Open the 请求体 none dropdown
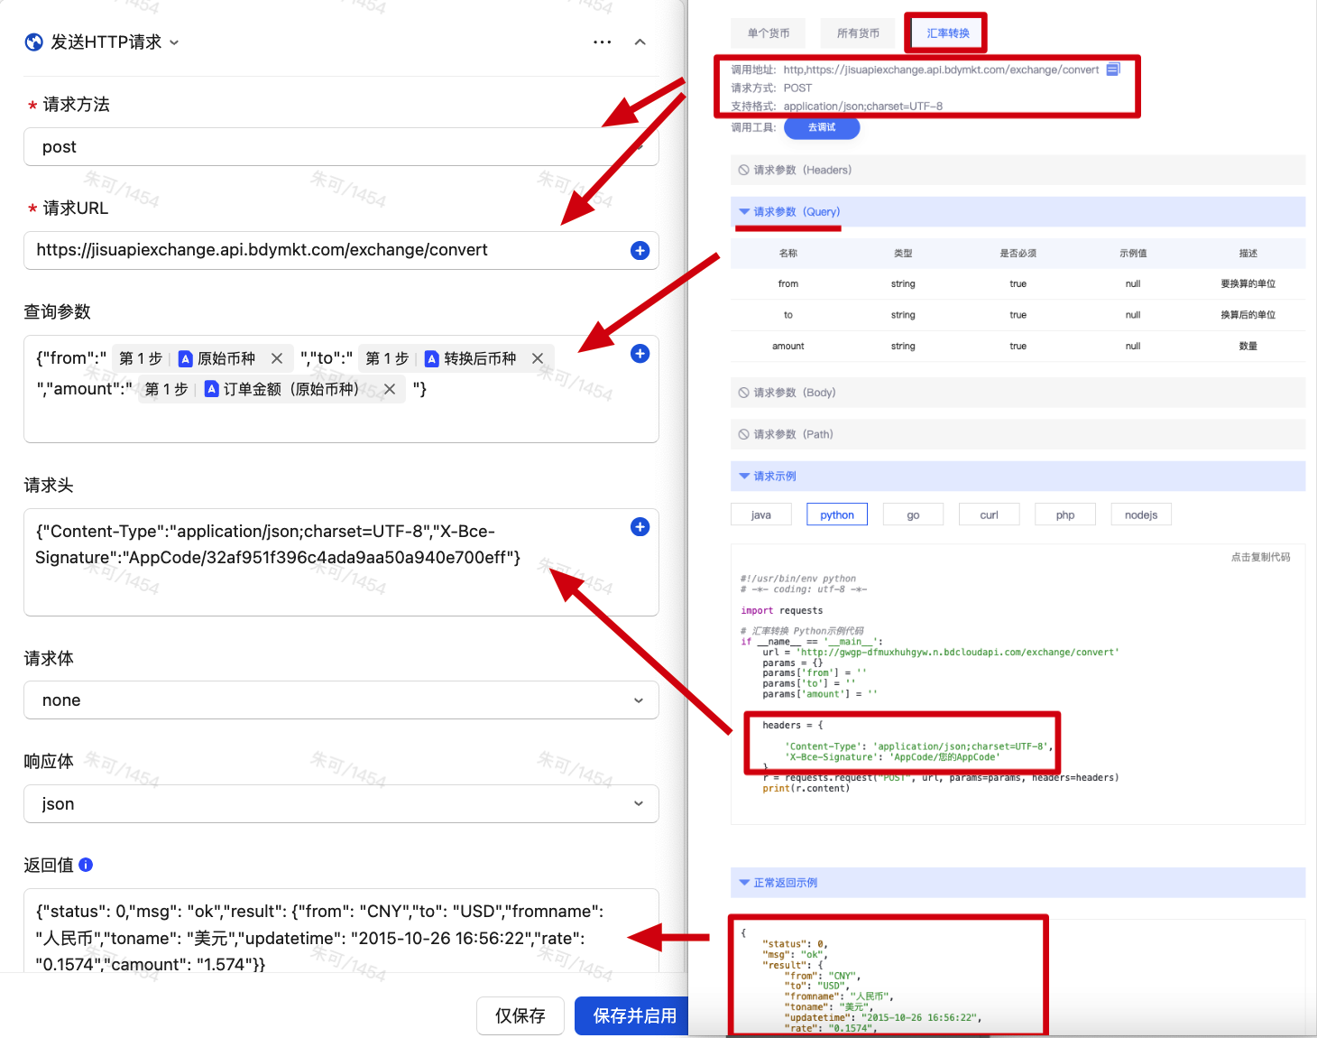The height and width of the screenshot is (1038, 1317). click(341, 700)
